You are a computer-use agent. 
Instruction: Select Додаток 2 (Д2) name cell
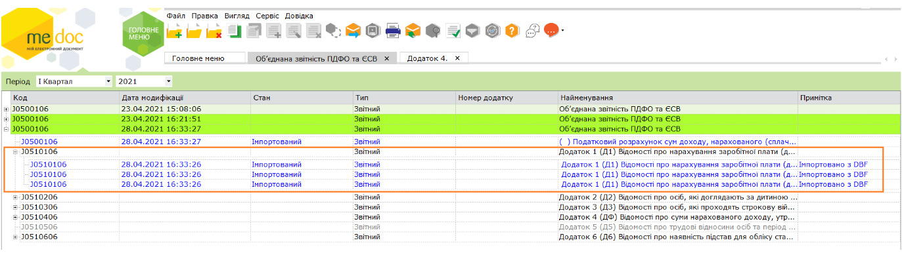tap(677, 197)
